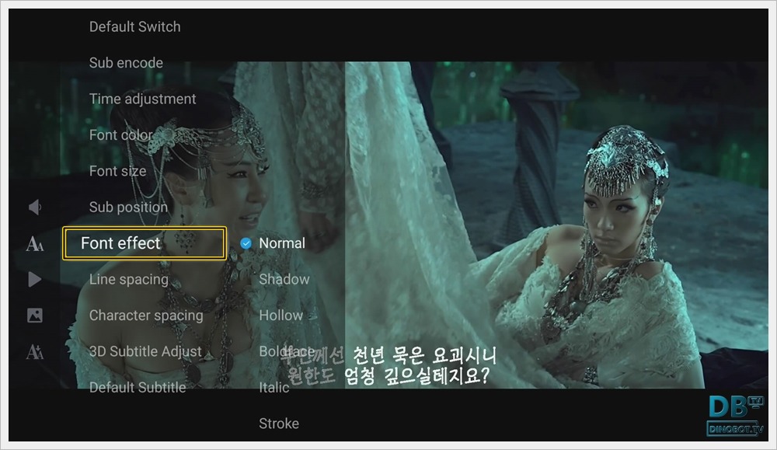This screenshot has height=450, width=777.
Task: Open playback settings play icon
Action: point(35,280)
